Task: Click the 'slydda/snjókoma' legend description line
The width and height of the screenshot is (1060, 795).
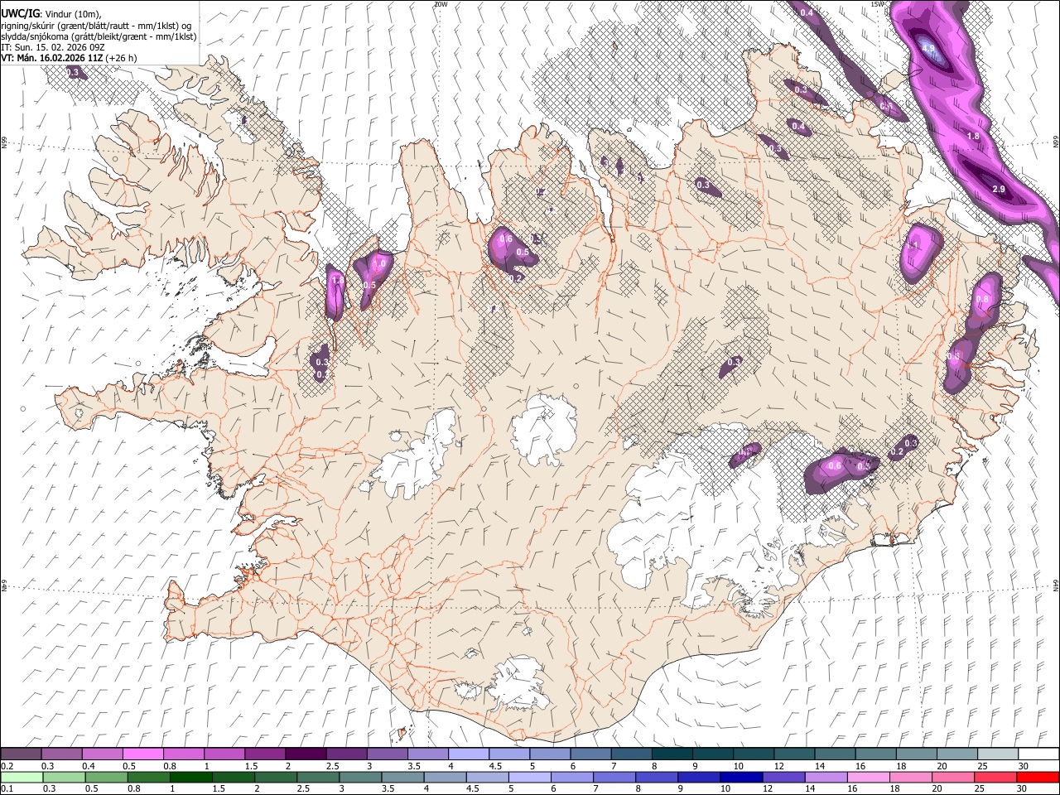Action: pos(98,37)
